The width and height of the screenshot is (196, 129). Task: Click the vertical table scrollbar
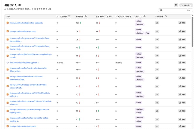[x=192, y=31]
